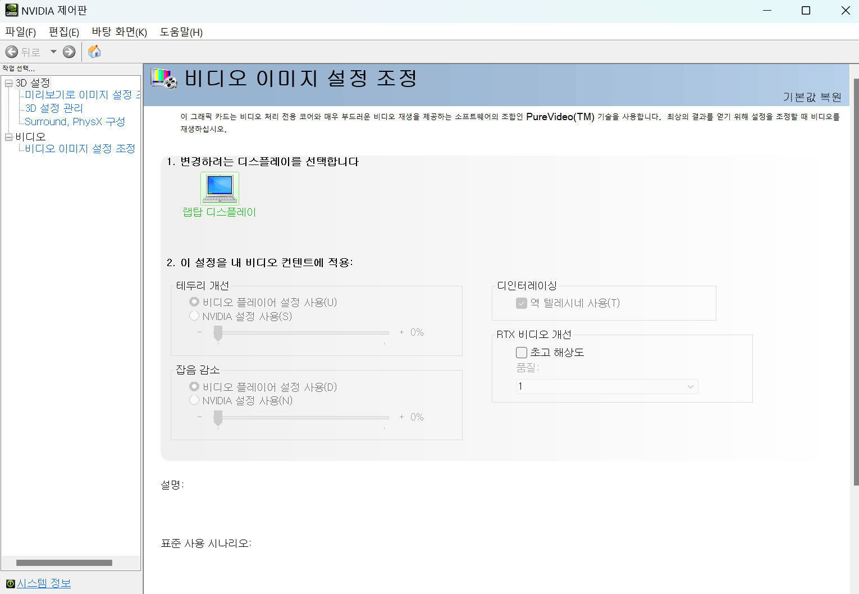Select NVIDIA 설정 사용(N) radio

pos(194,400)
